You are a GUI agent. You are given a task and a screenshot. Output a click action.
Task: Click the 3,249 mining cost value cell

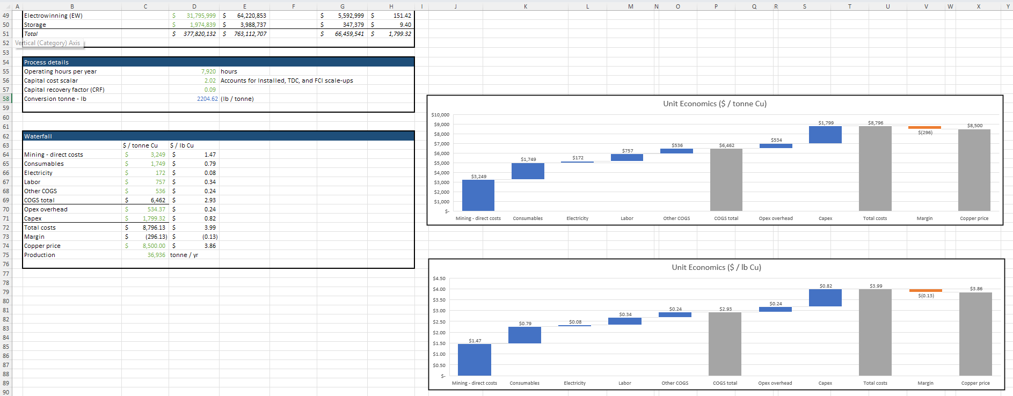145,155
